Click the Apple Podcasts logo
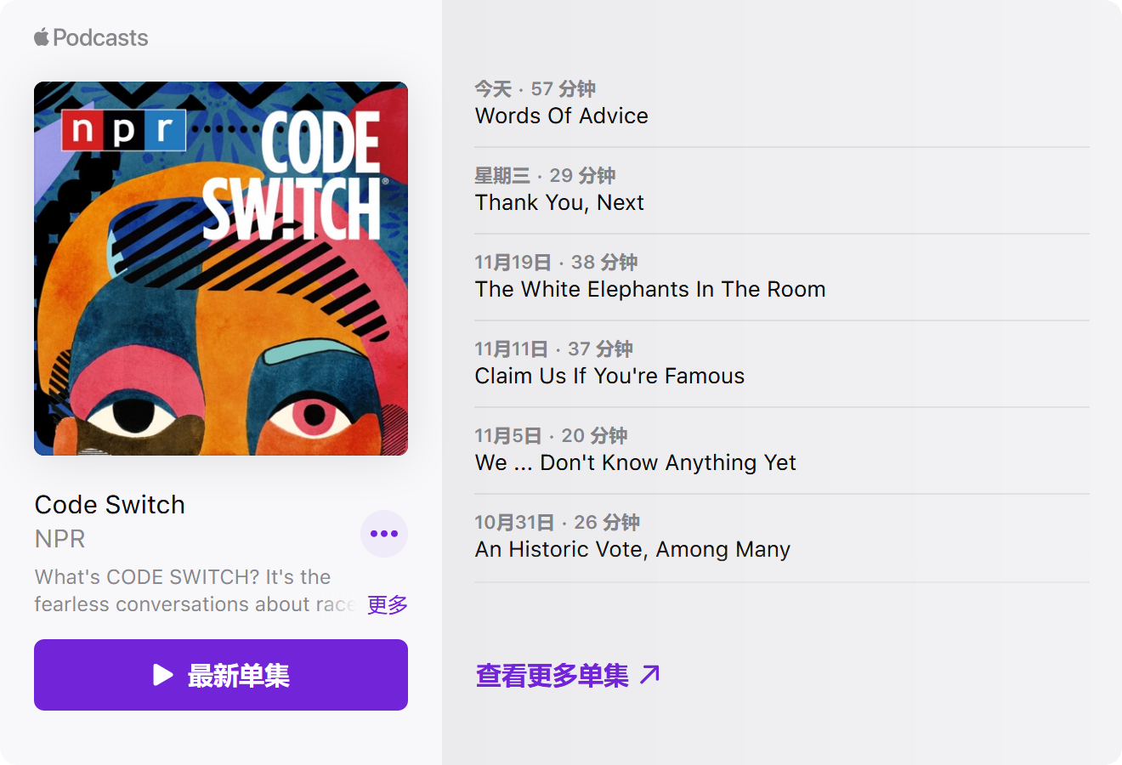This screenshot has width=1122, height=765. (91, 38)
